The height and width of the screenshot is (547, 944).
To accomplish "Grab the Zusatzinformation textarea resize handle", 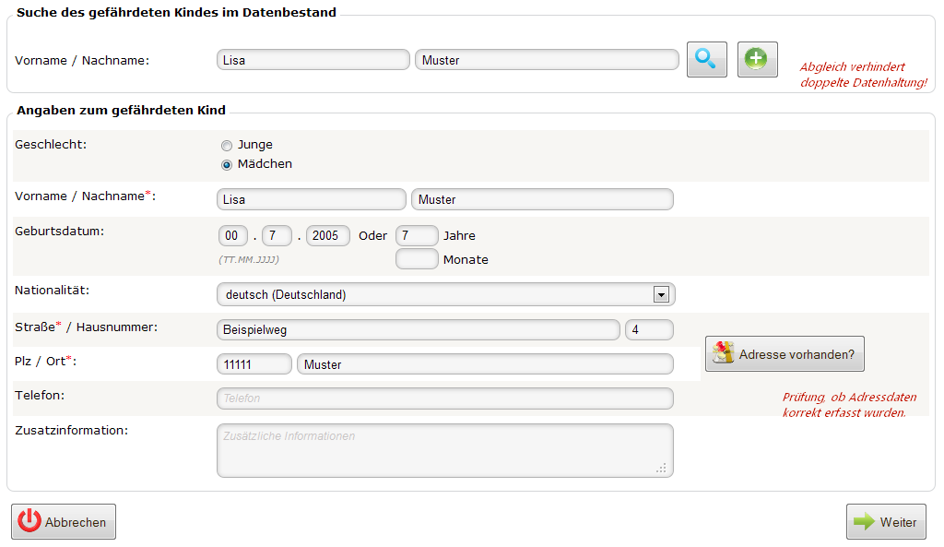I will (x=661, y=468).
